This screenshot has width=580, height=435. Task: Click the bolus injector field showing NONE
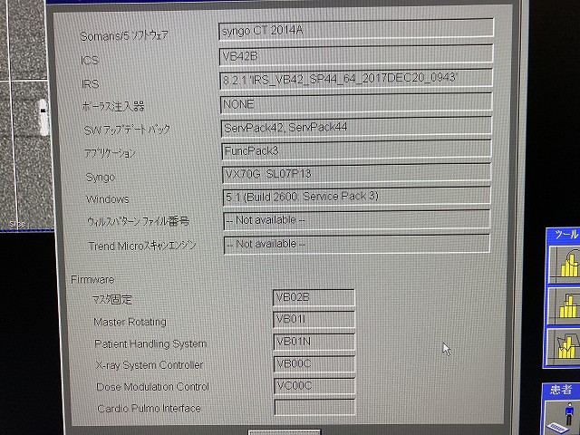click(x=356, y=103)
